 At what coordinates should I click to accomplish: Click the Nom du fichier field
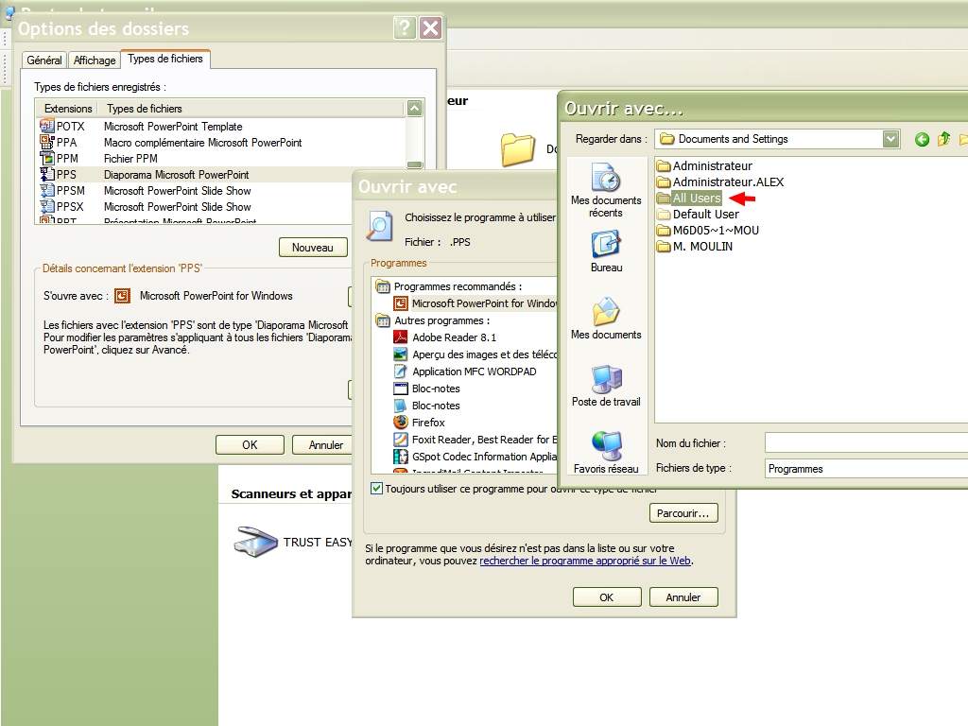coord(866,442)
